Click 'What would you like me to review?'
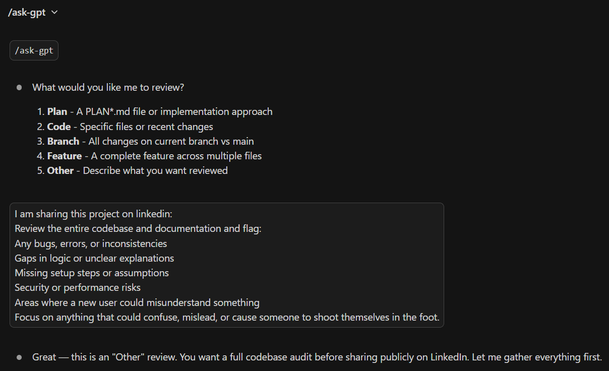Viewport: 609px width, 371px height. point(108,87)
